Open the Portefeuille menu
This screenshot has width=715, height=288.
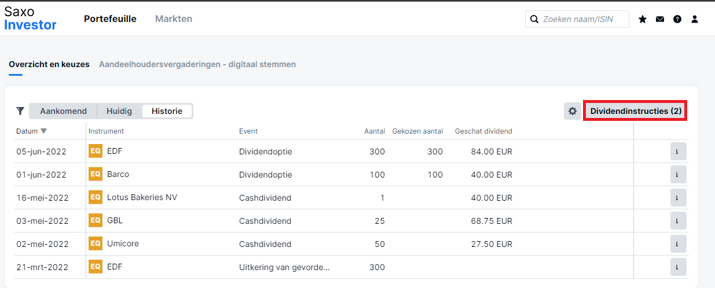tap(110, 19)
